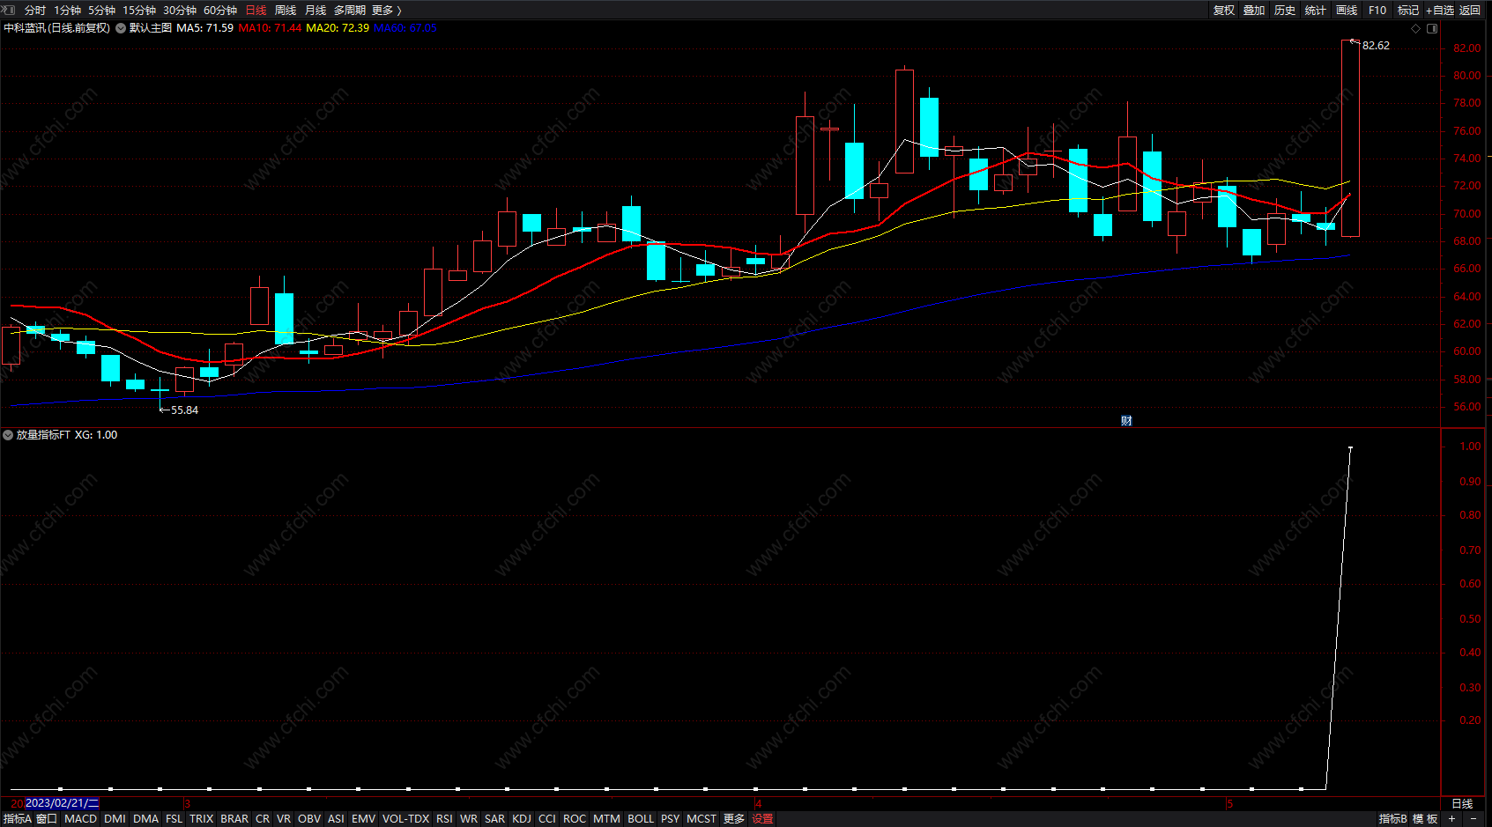Viewport: 1492px width, 827px height.
Task: Click the 叠加 overlay button
Action: coord(1254,11)
